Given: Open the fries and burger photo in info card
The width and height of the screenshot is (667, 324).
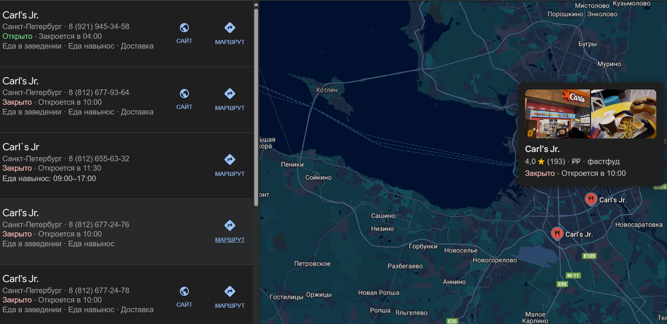Looking at the screenshot, I should (x=623, y=114).
